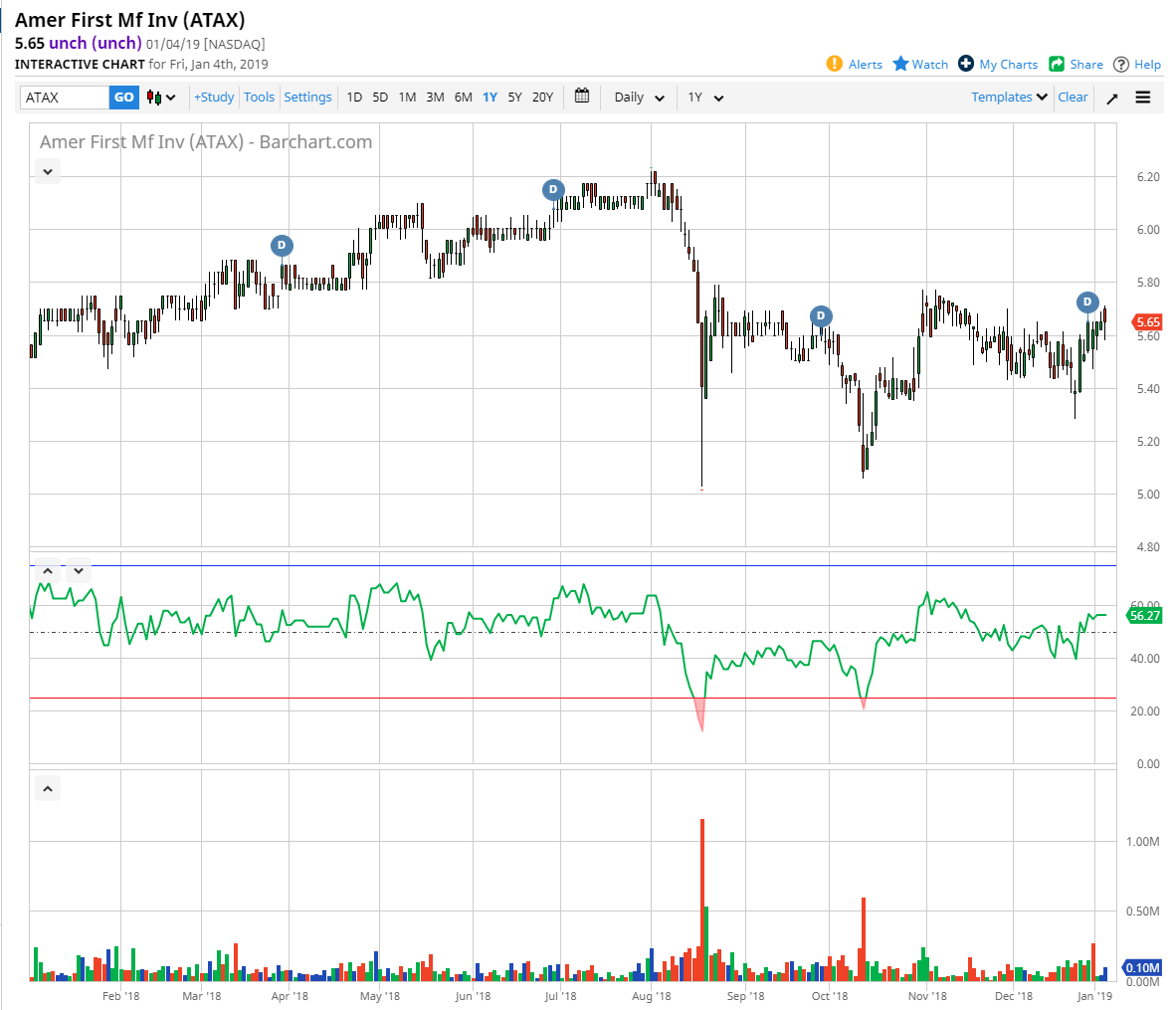
Task: Click the GO button
Action: (x=124, y=98)
